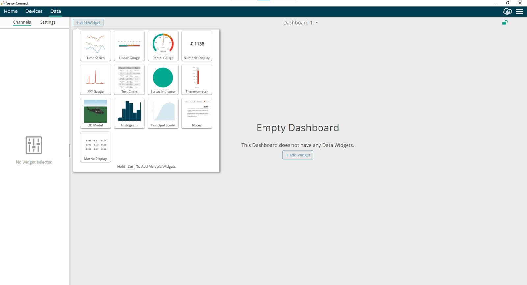Add a Radial Gauge widget
The image size is (527, 285).
pyautogui.click(x=163, y=46)
